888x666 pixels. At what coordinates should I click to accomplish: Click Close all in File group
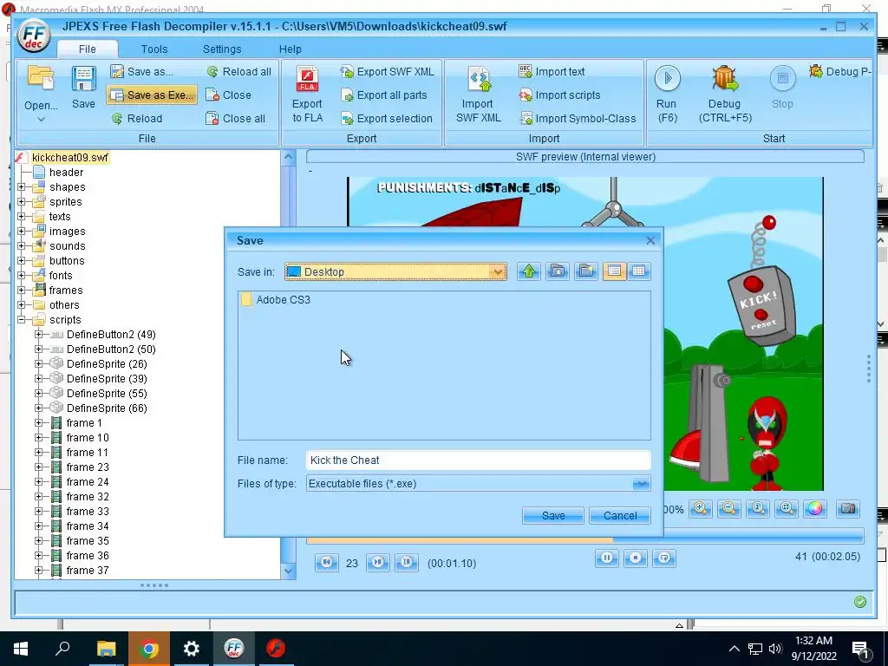[236, 118]
